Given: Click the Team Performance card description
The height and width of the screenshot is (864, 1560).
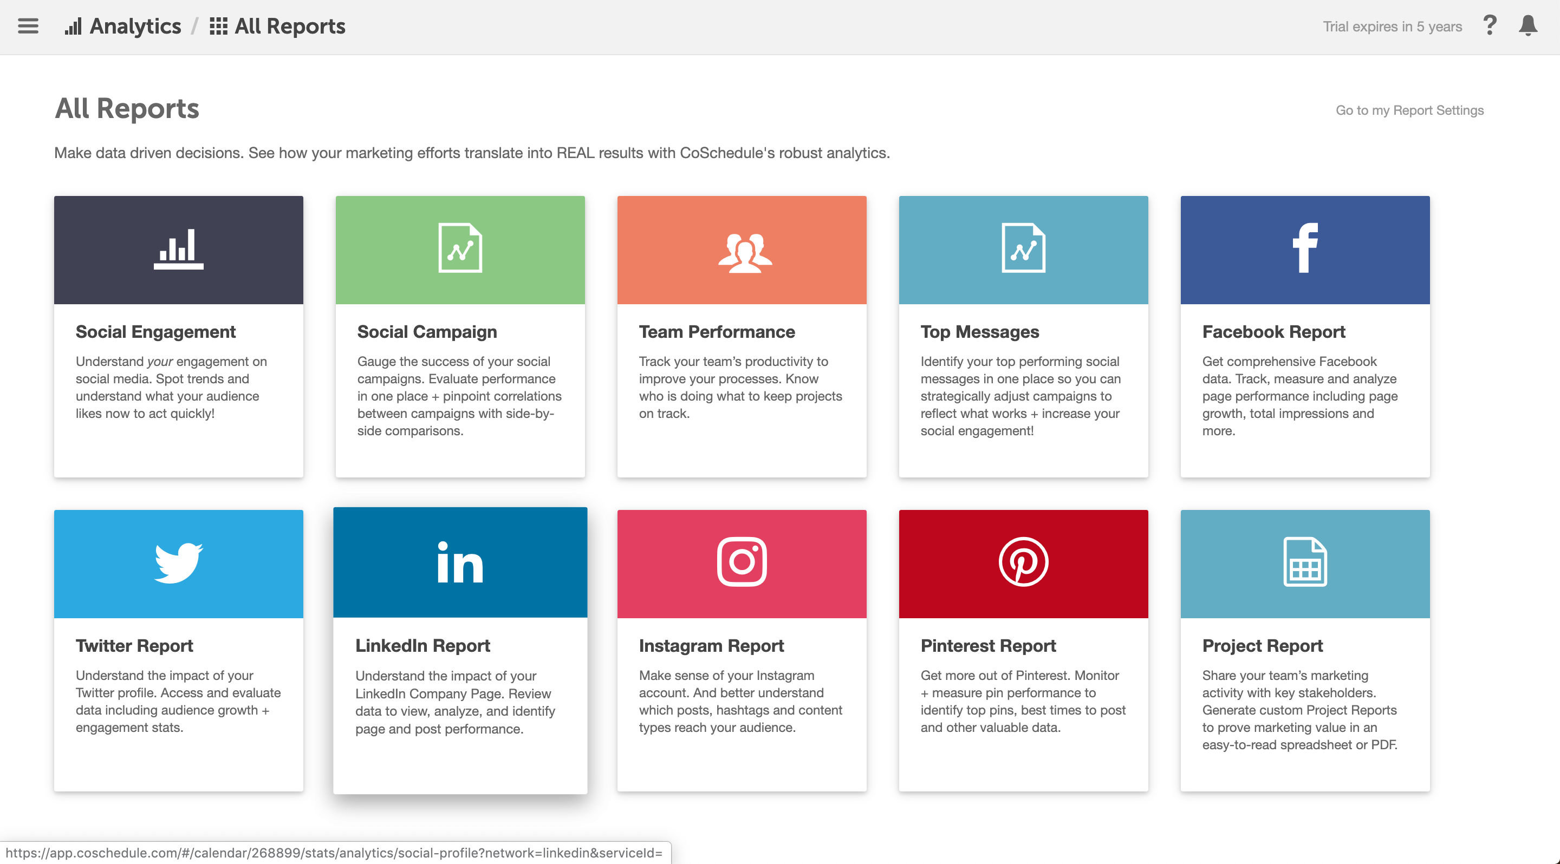Looking at the screenshot, I should (x=740, y=387).
